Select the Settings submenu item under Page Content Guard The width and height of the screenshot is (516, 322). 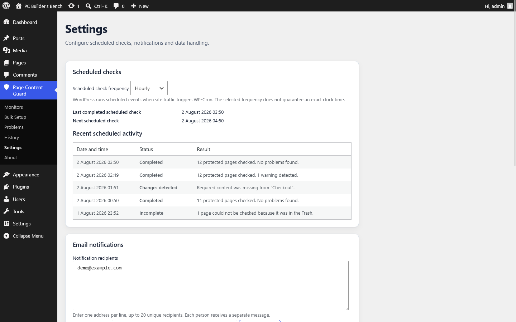(x=13, y=147)
